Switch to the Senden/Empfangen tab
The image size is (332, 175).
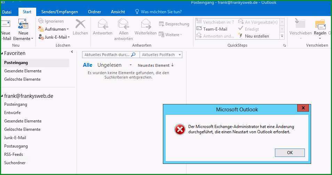[x=60, y=12]
